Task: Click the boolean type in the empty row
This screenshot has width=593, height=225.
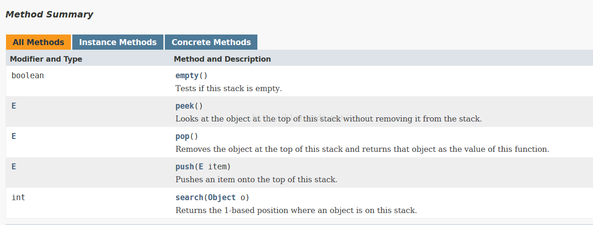Action: [28, 75]
